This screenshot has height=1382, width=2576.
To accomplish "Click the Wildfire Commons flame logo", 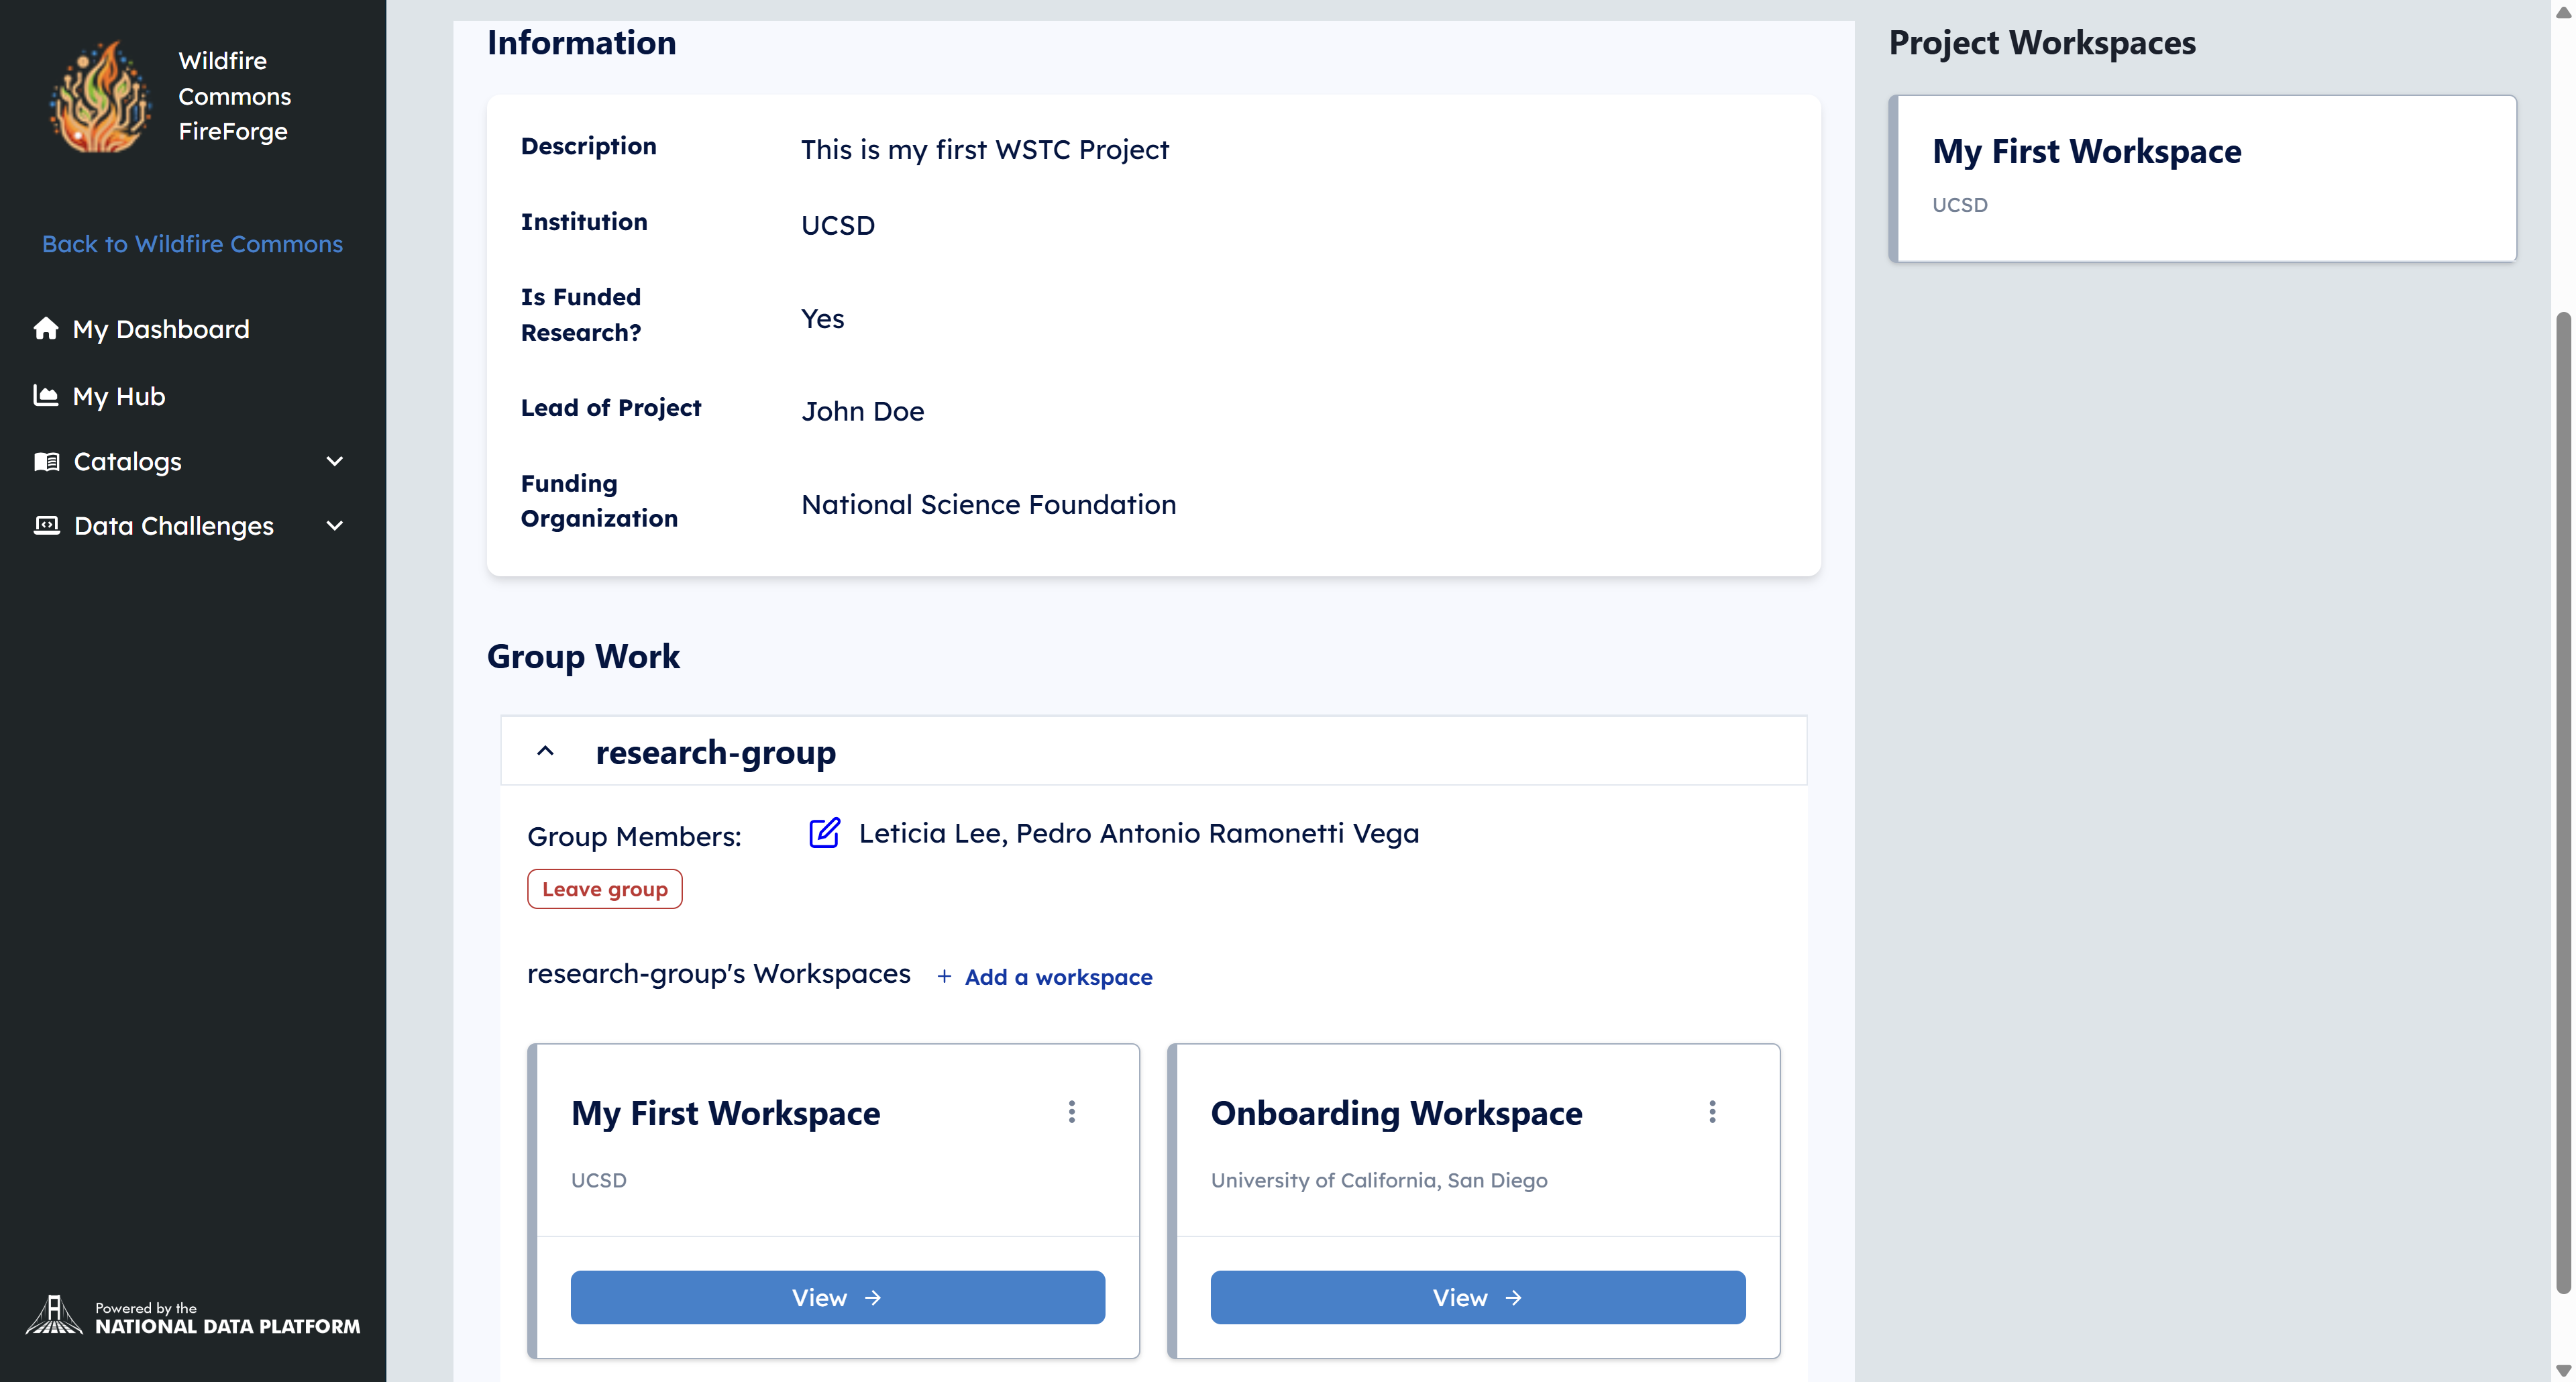I will pos(99,96).
